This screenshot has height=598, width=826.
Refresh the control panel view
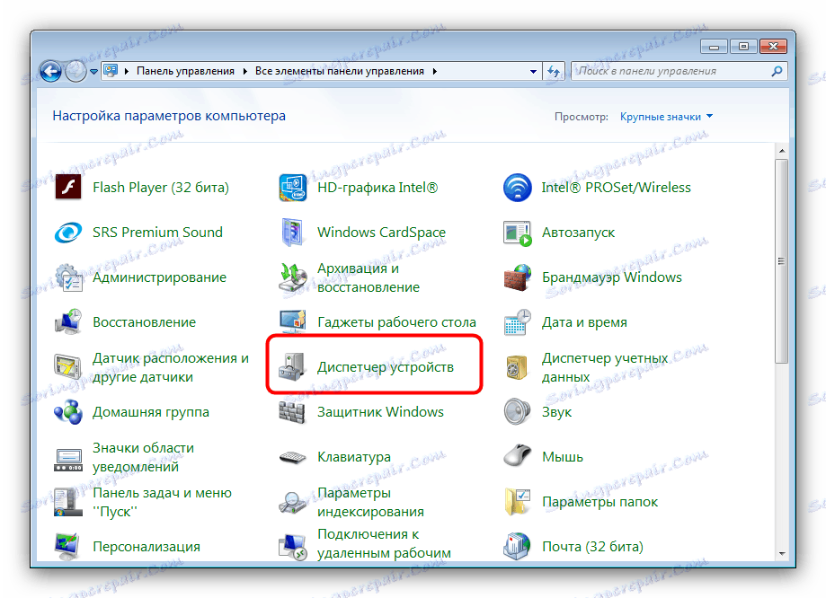click(x=554, y=71)
